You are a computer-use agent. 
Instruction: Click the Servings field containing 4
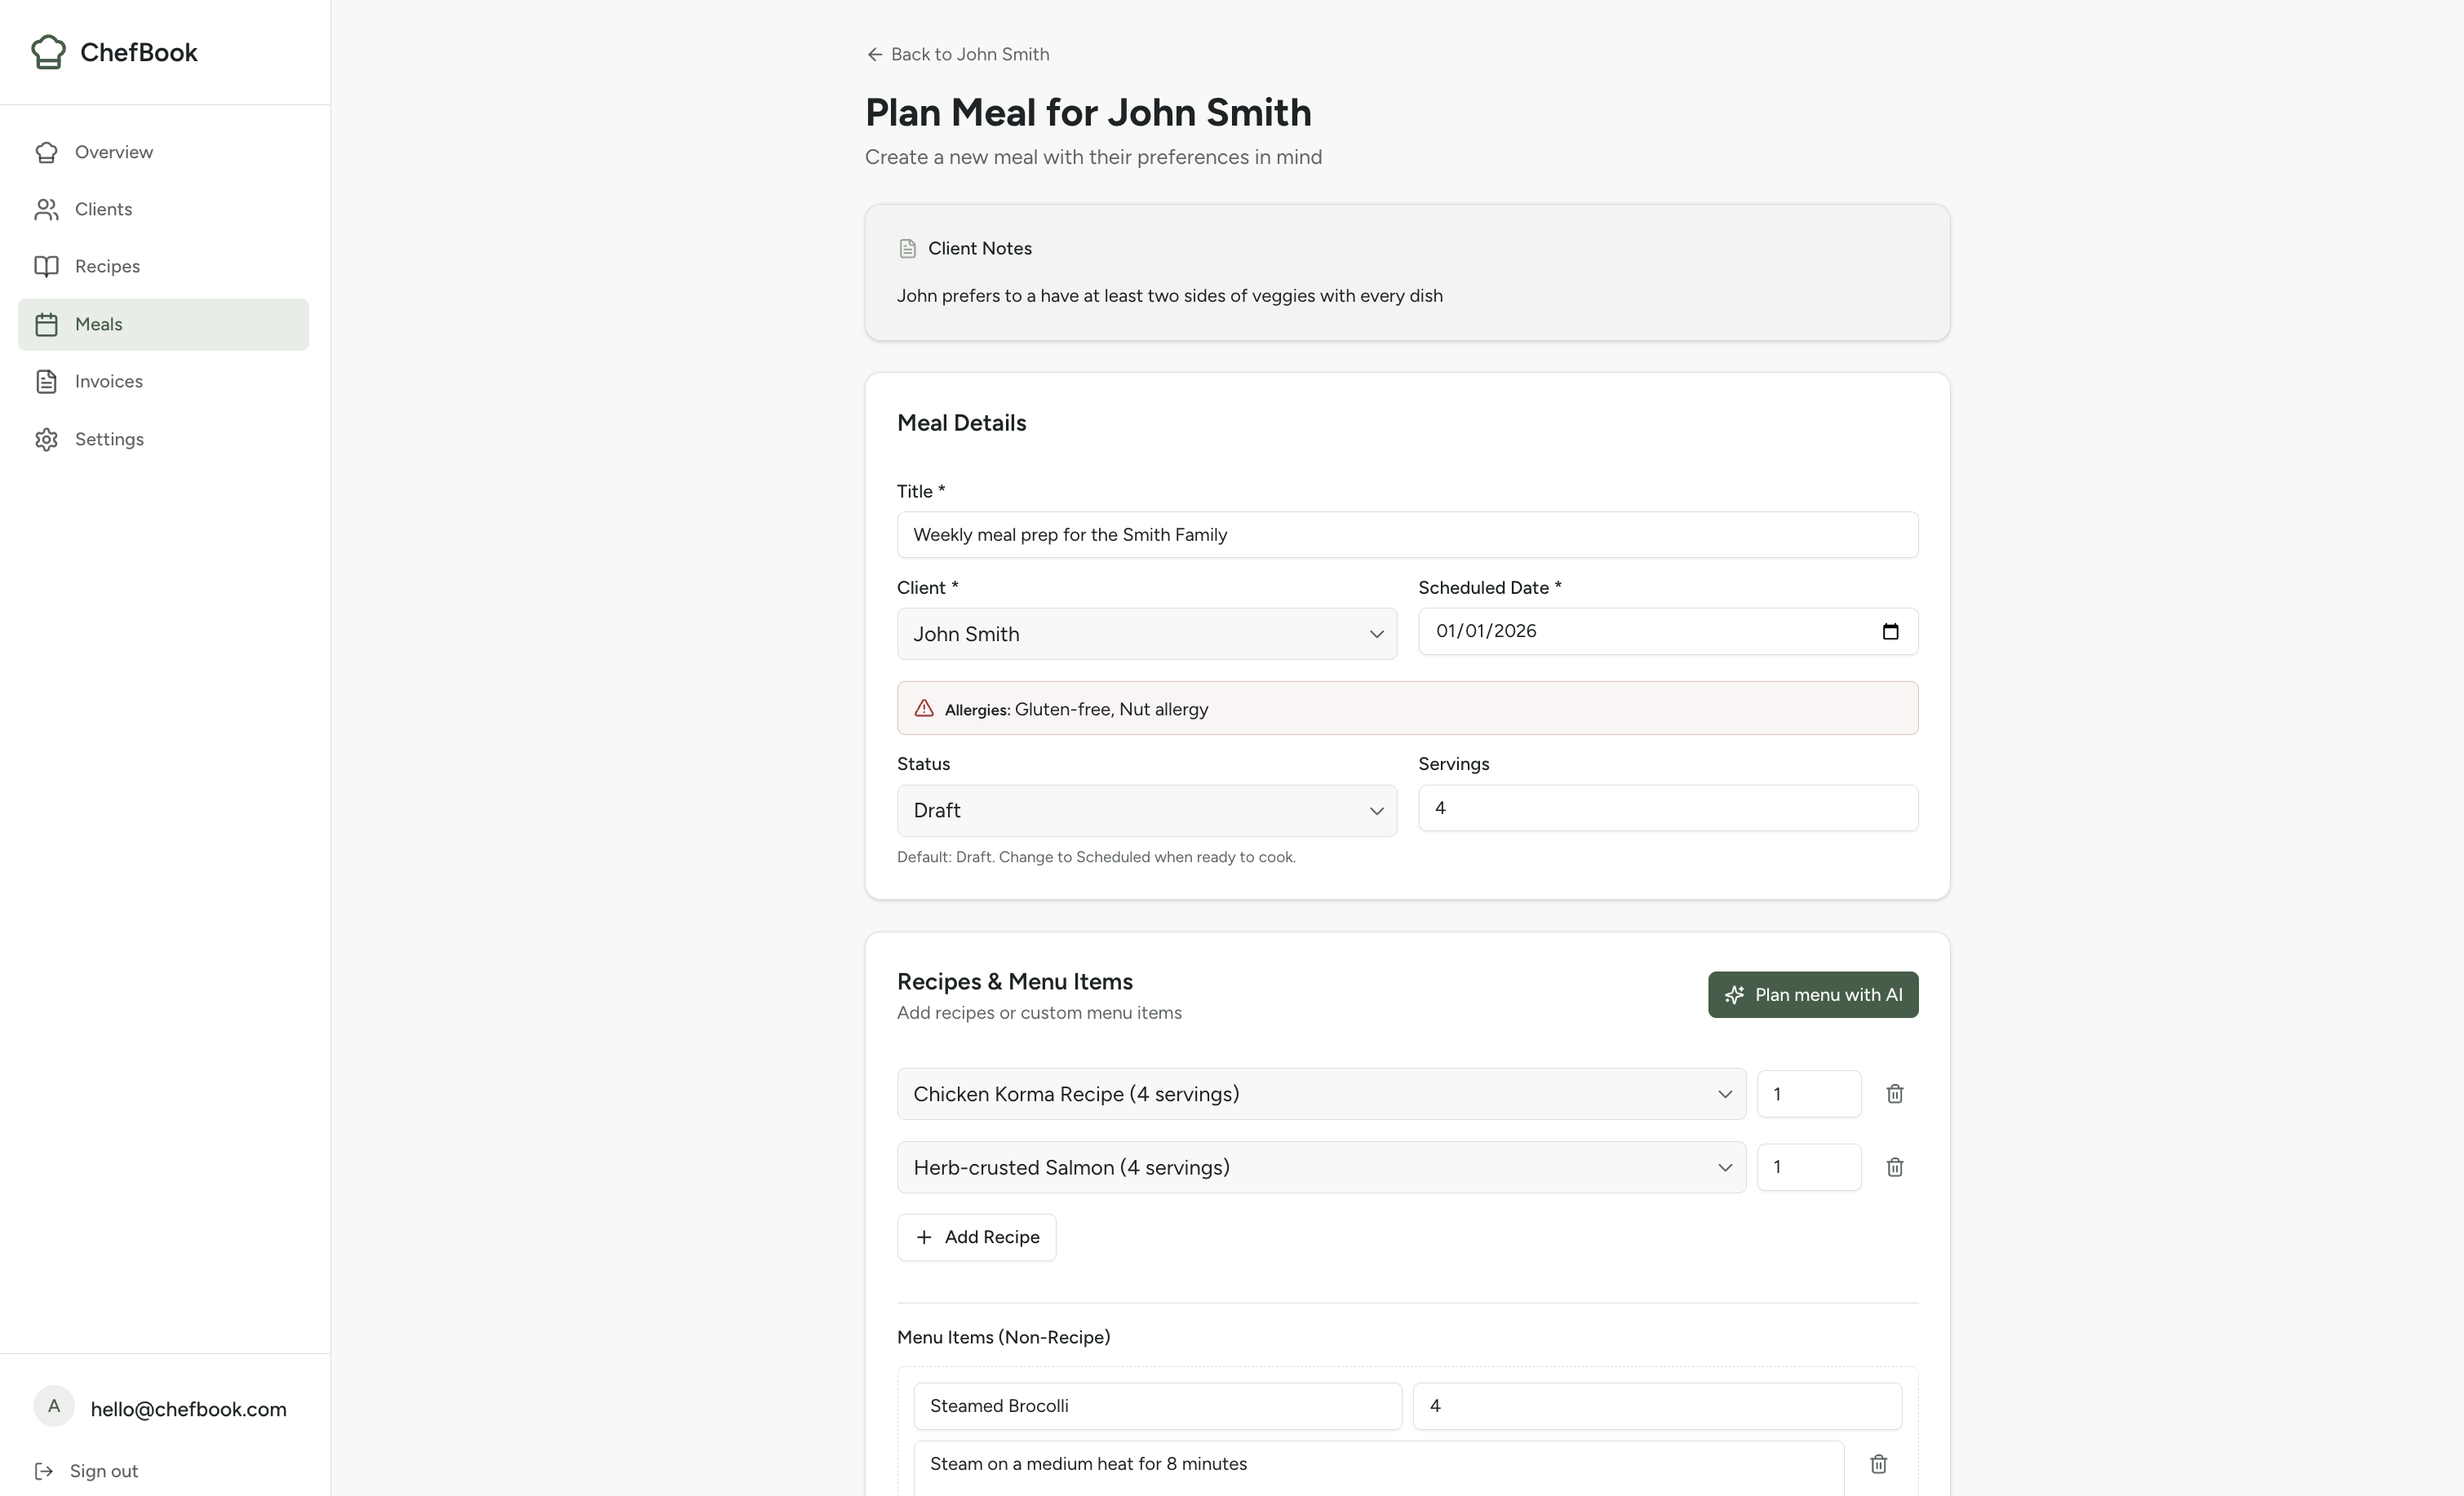pyautogui.click(x=1666, y=807)
